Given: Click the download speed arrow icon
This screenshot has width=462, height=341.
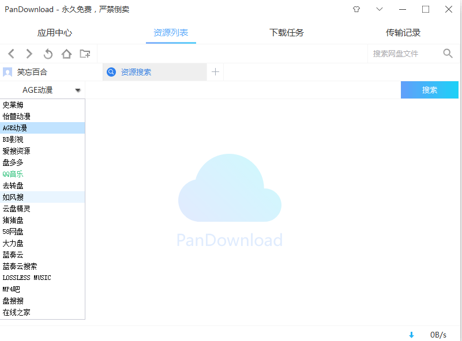Looking at the screenshot, I should [412, 335].
